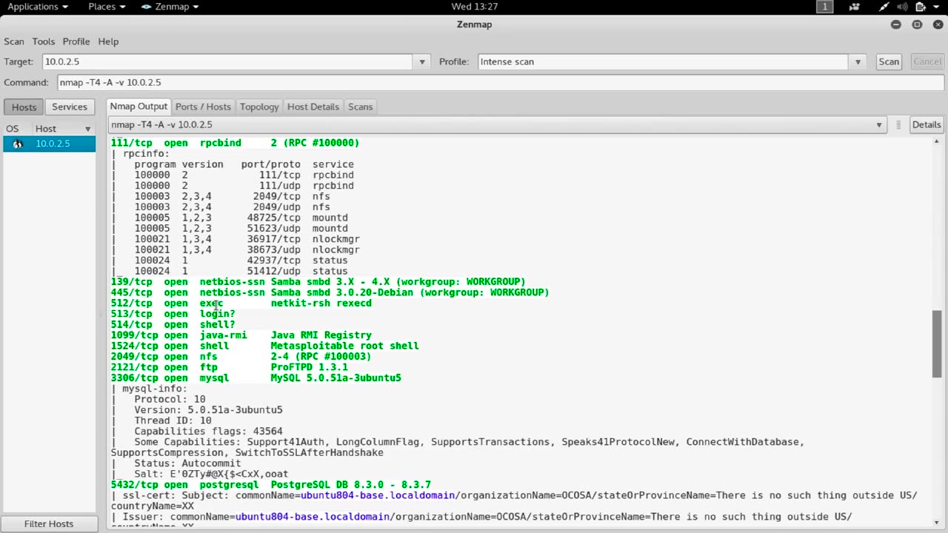Click the workspace 1 indicator in top bar

pyautogui.click(x=824, y=7)
